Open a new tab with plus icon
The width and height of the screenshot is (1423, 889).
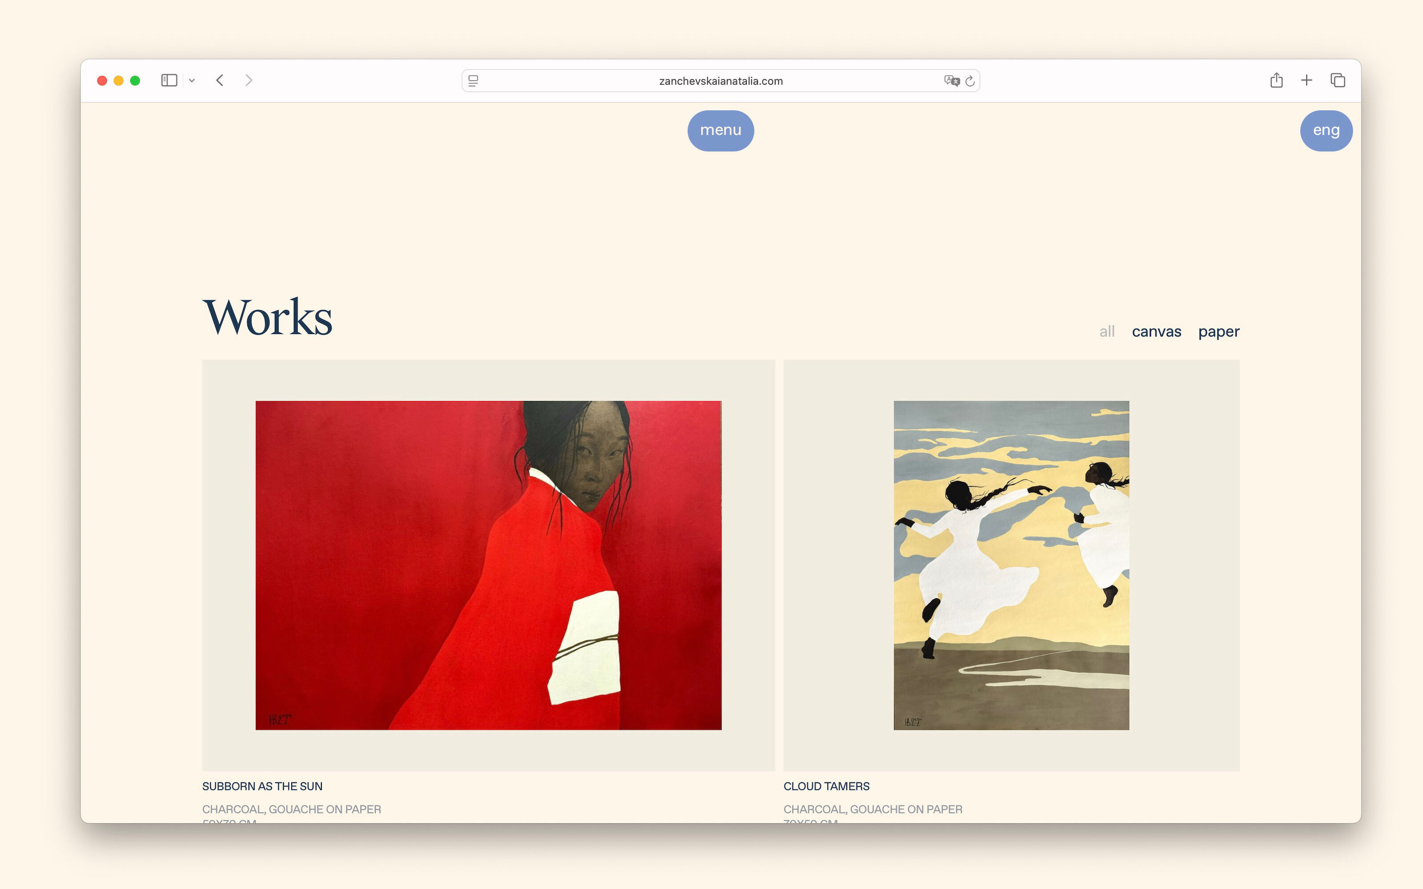[x=1306, y=80]
